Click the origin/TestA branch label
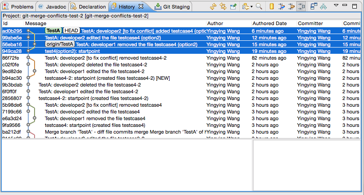Viewport: 364px width, 195px height. coord(60,44)
